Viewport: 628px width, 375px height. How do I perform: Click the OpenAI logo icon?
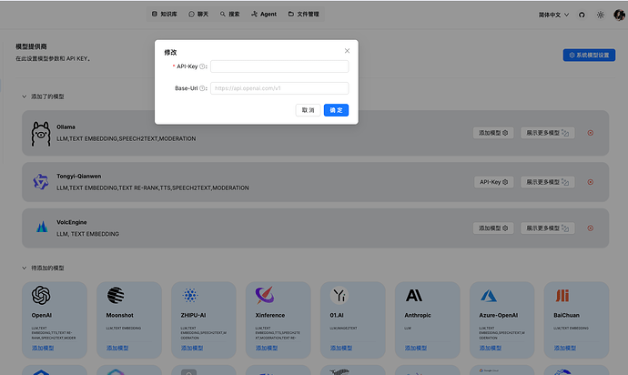tap(41, 295)
